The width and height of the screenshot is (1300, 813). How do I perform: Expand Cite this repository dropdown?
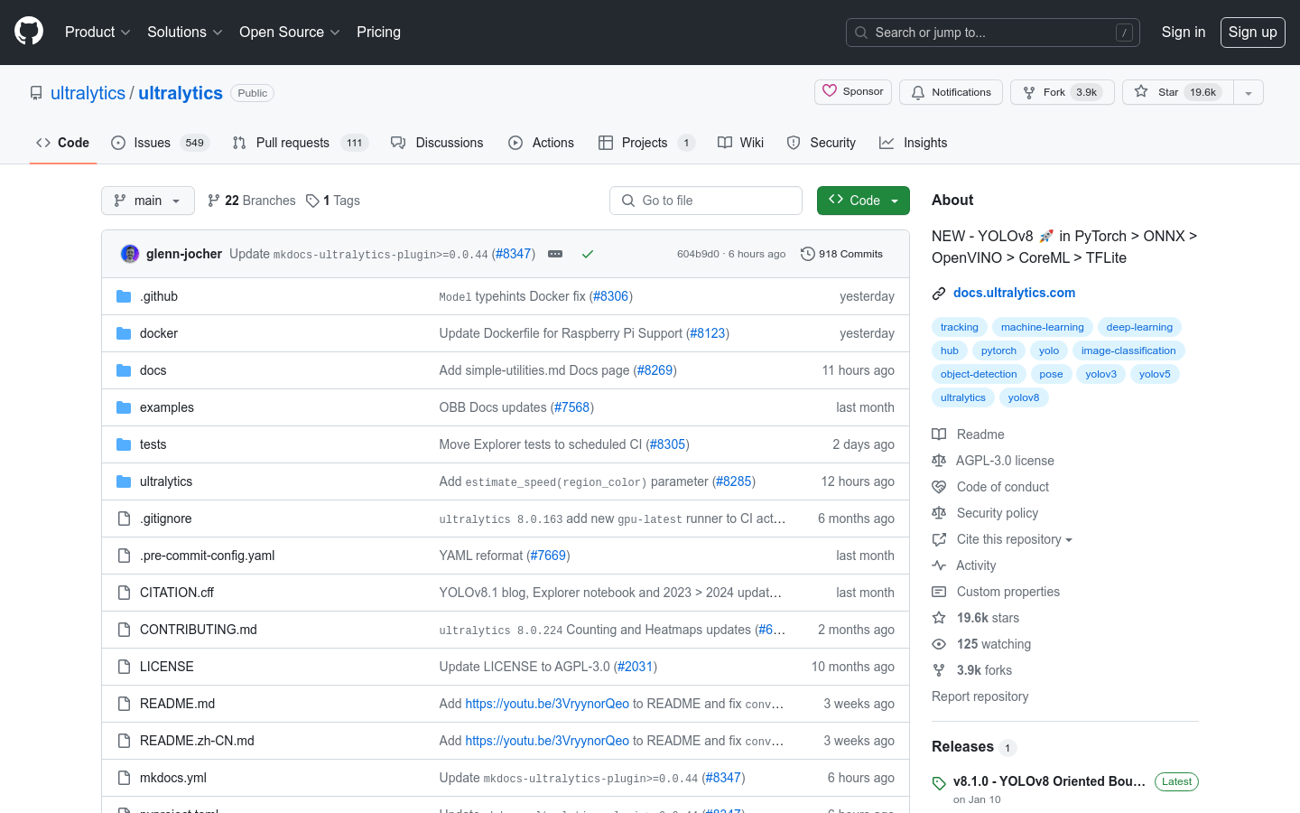tap(1014, 539)
